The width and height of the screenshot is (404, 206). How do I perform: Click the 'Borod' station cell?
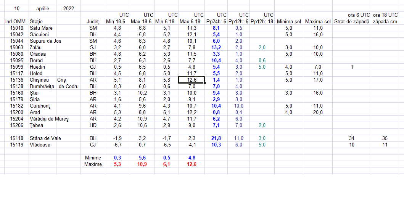43,61
